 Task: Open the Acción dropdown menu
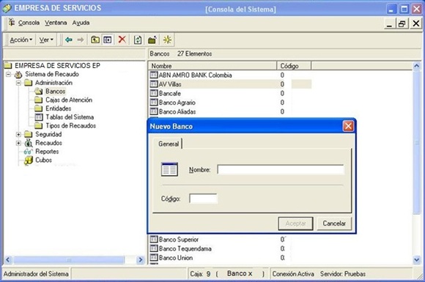(x=21, y=40)
